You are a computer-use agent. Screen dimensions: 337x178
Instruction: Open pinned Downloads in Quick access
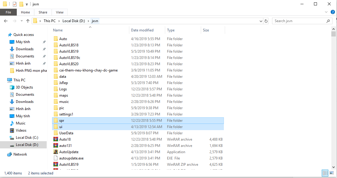click(x=25, y=49)
